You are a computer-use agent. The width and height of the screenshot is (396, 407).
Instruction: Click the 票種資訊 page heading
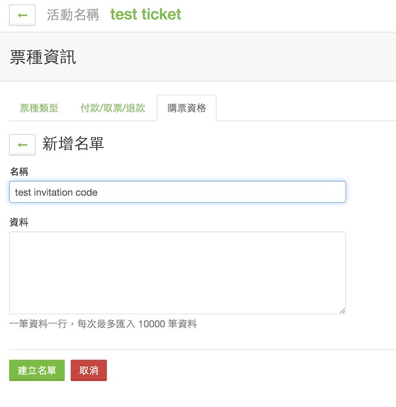[43, 57]
